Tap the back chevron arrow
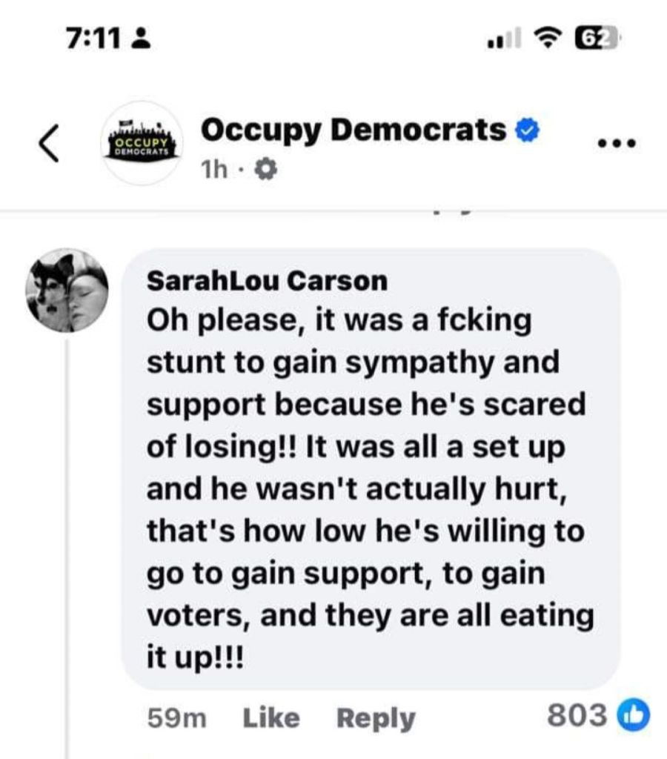 click(48, 143)
